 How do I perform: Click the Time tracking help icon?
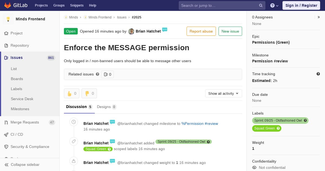318,74
